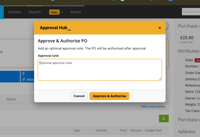Screen dimensions: 200x137
Task: Click the Reference attribute row
Action: (192, 85)
